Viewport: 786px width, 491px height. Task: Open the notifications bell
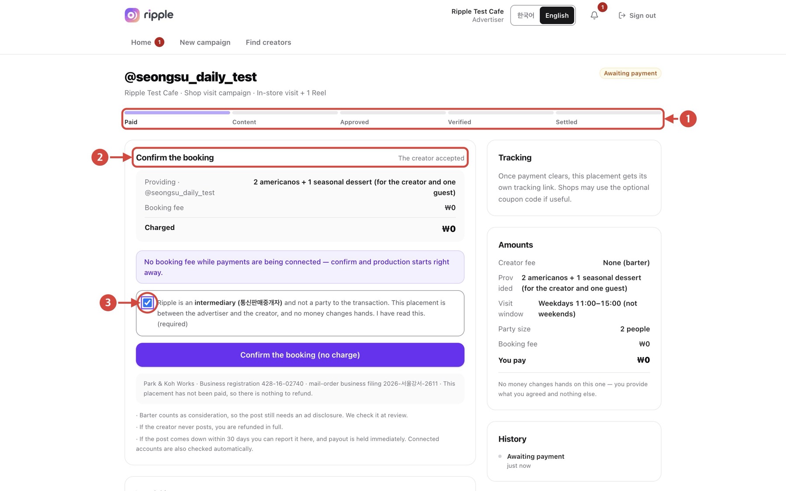coord(594,15)
